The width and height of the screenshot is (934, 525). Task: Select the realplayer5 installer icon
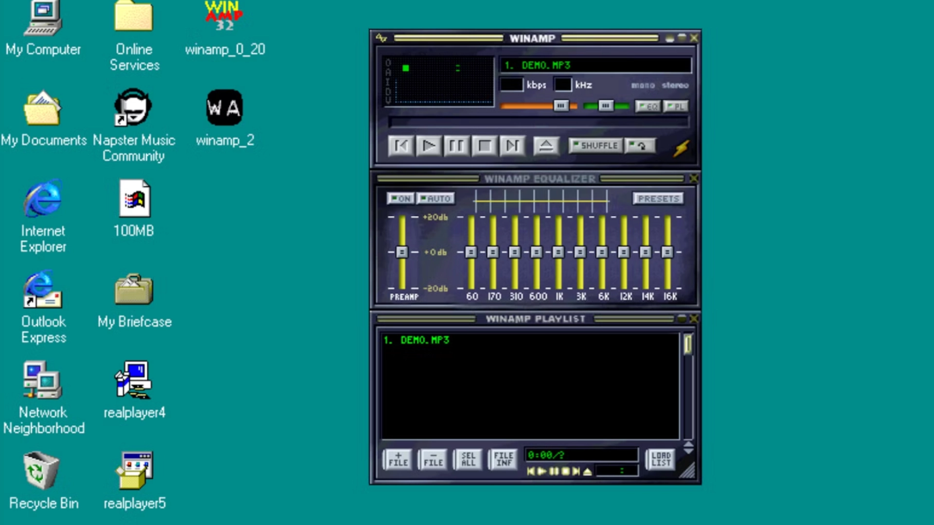(134, 480)
